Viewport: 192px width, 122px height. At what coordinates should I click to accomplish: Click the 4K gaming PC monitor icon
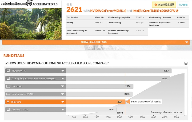click(8, 71)
